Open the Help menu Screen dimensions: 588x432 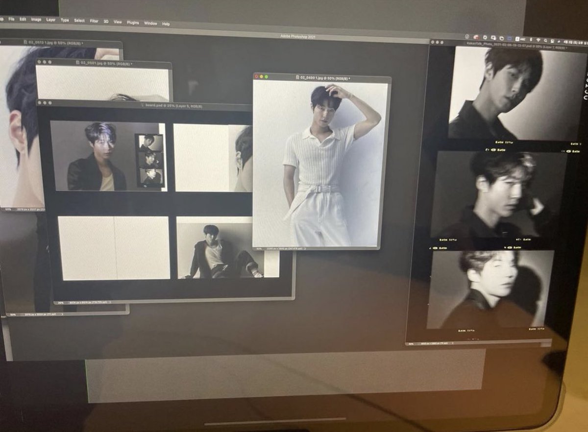166,24
